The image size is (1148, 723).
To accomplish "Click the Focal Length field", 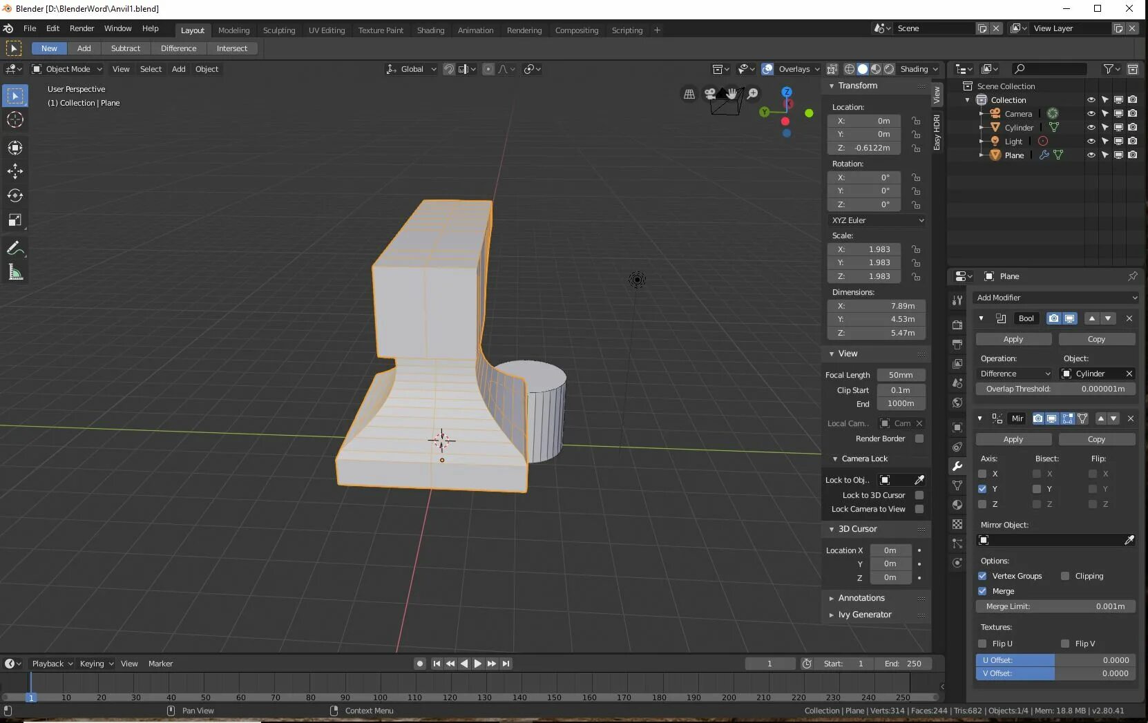I will (900, 375).
